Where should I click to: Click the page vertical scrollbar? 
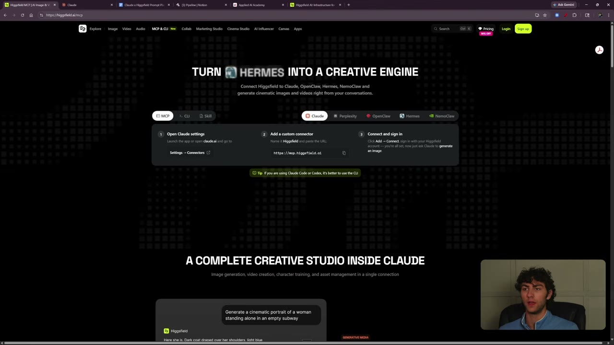pos(612,46)
